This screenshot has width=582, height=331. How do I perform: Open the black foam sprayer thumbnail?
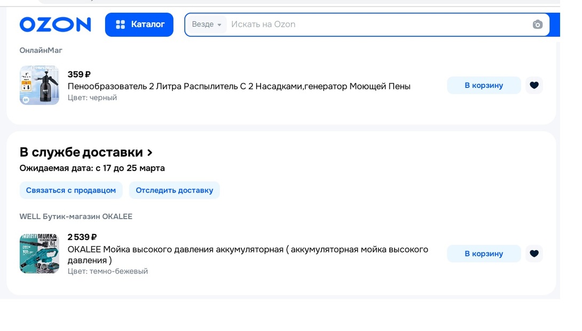[40, 85]
